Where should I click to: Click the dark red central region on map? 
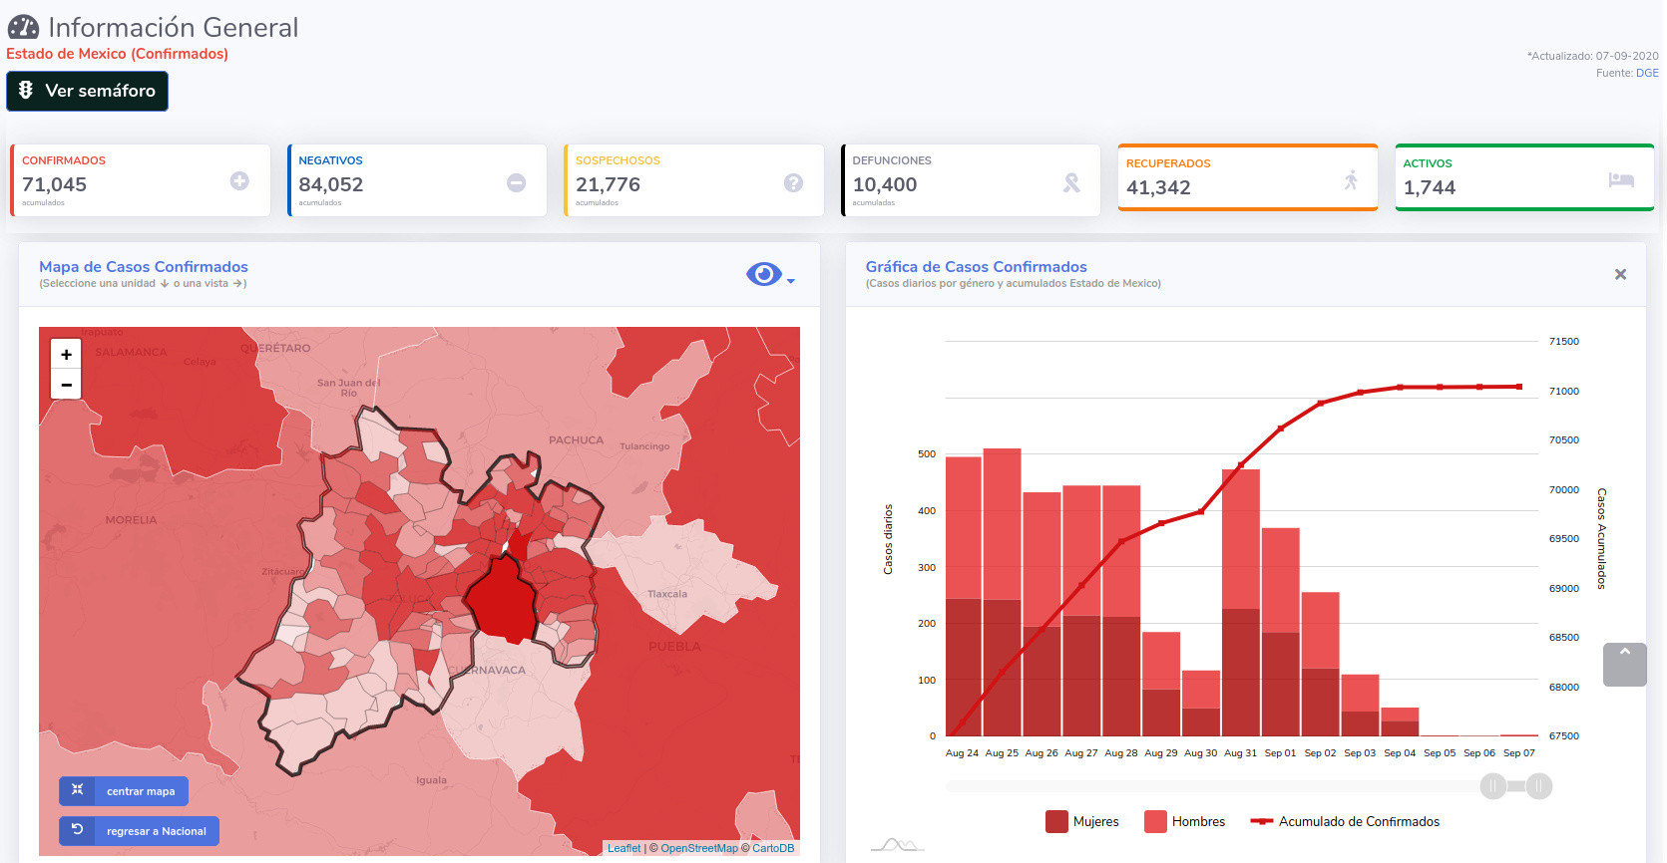coord(503,601)
